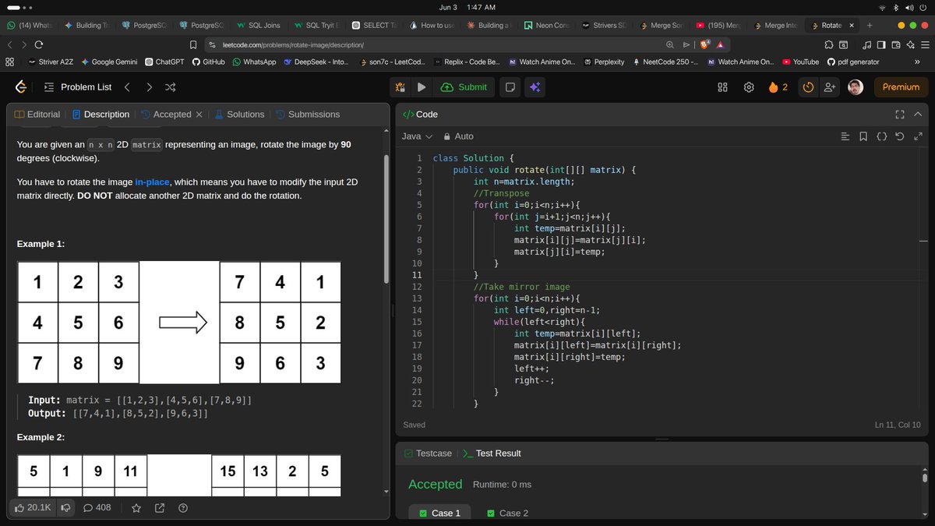The image size is (935, 526).
Task: Click the streak fire counter
Action: [778, 87]
